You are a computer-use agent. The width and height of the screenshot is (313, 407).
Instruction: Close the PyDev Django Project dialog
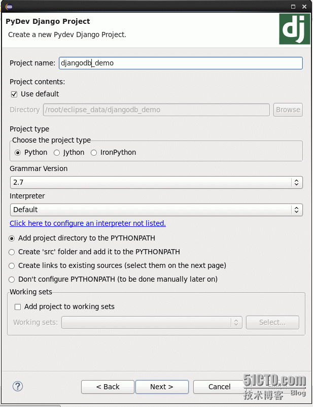pos(304,7)
